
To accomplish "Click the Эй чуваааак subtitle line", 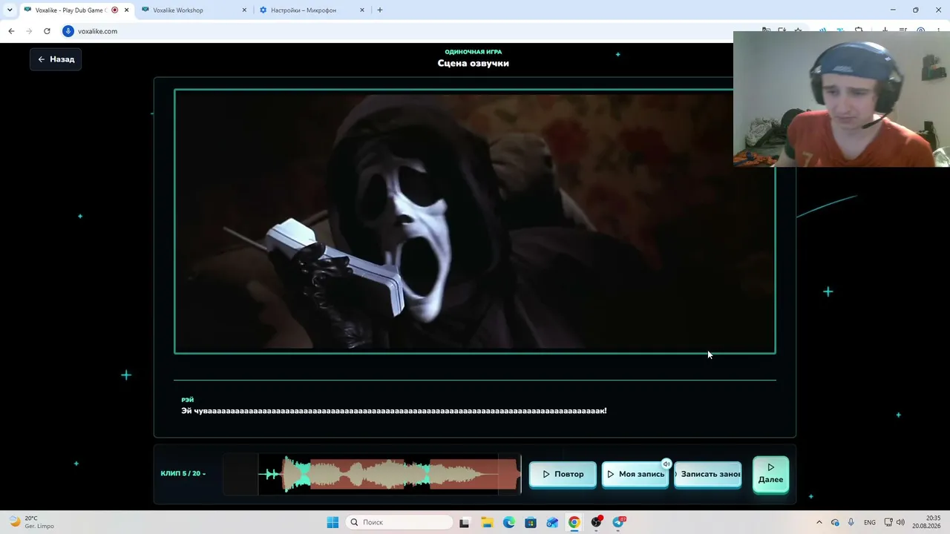I will 394,411.
